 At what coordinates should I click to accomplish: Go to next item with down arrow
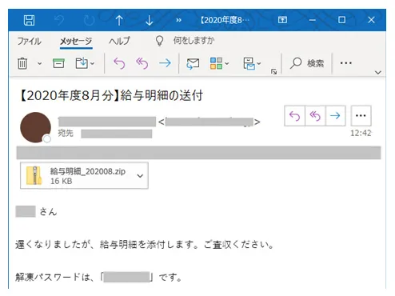coord(149,20)
